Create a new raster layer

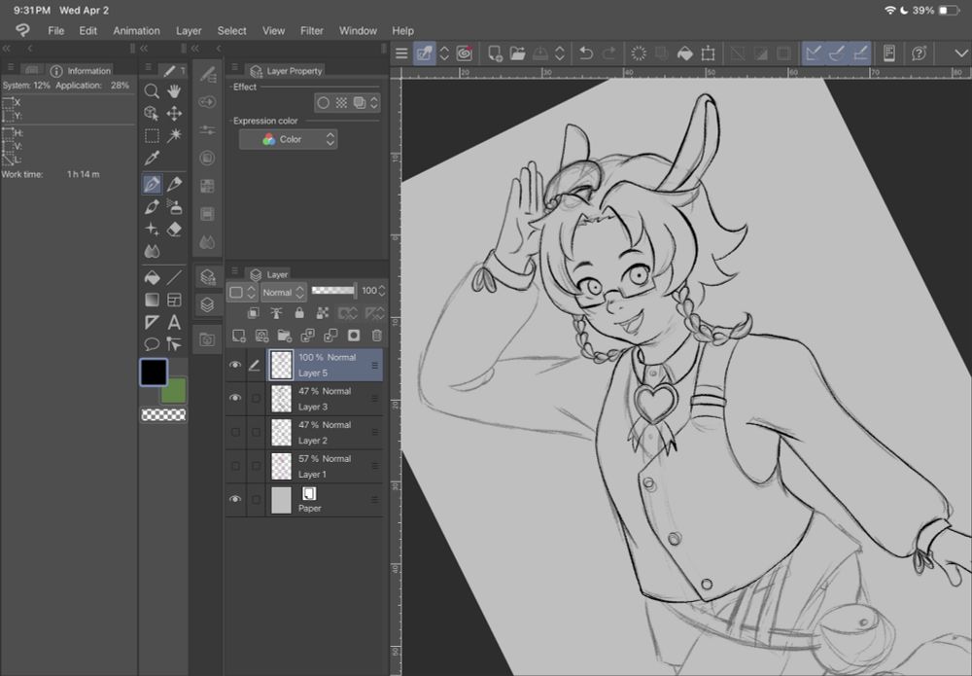tap(239, 336)
